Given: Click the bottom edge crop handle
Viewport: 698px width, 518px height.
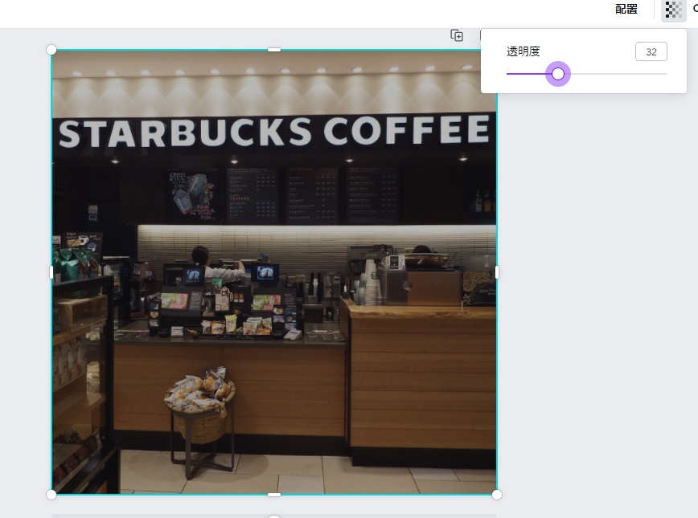Looking at the screenshot, I should pos(274,495).
